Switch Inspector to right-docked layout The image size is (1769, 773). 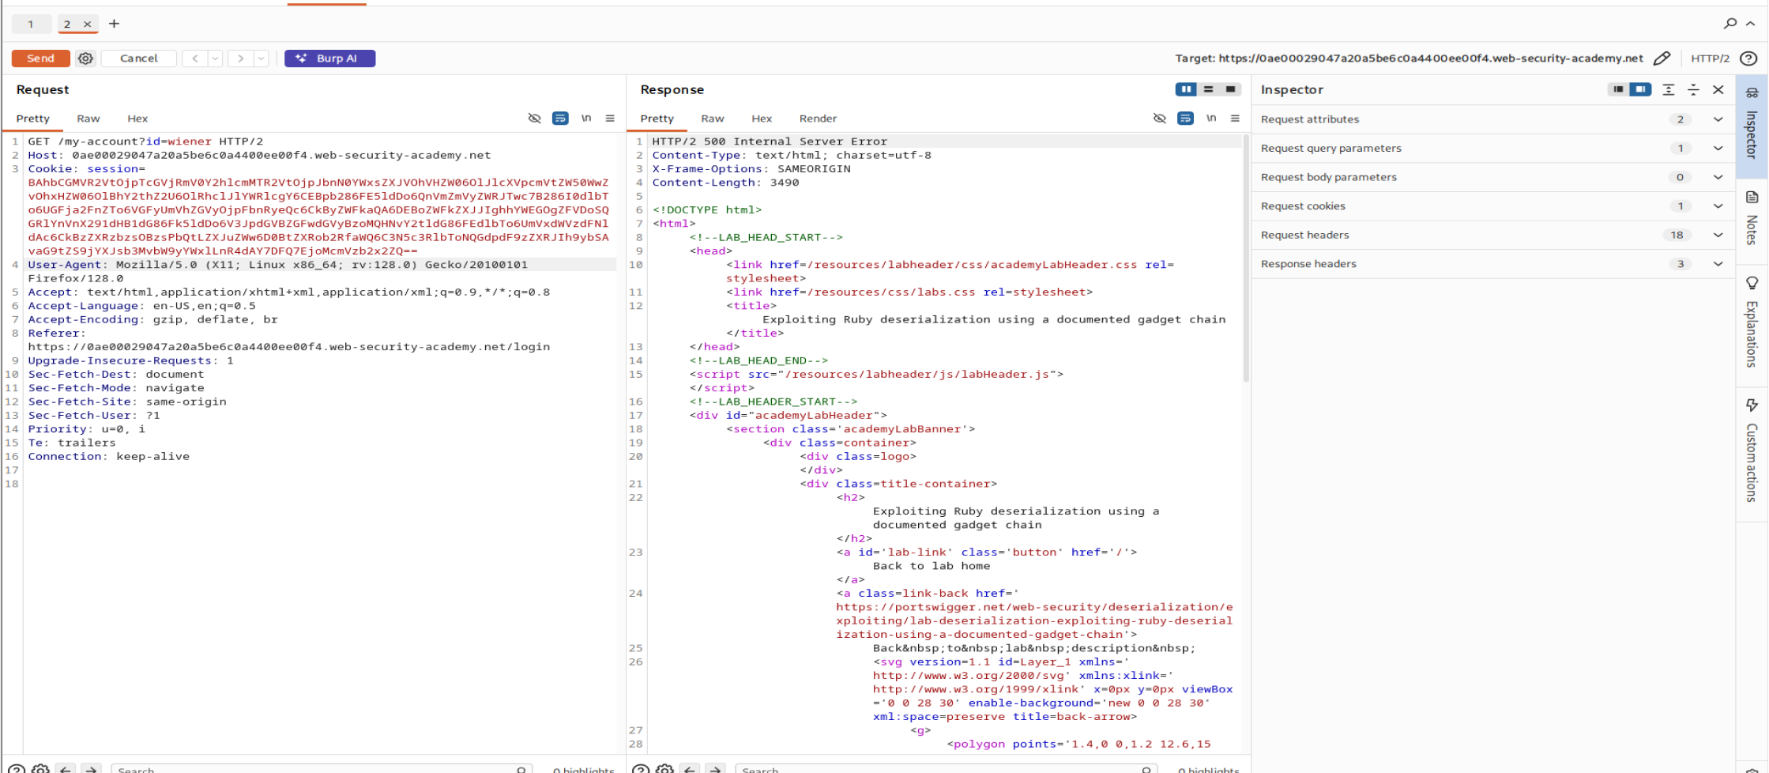(x=1640, y=89)
